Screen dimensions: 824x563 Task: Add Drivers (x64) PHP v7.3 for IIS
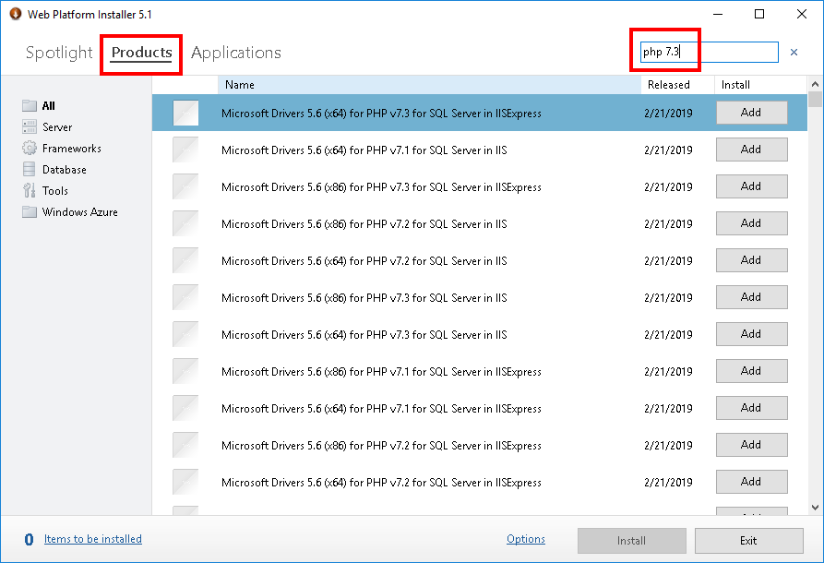point(751,334)
